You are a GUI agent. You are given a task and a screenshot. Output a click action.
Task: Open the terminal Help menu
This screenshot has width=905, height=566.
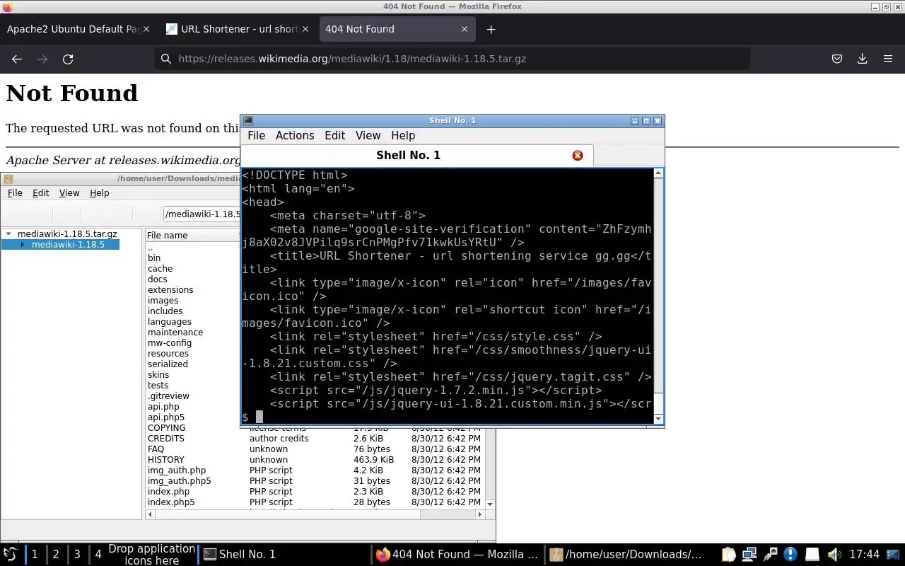click(x=403, y=135)
